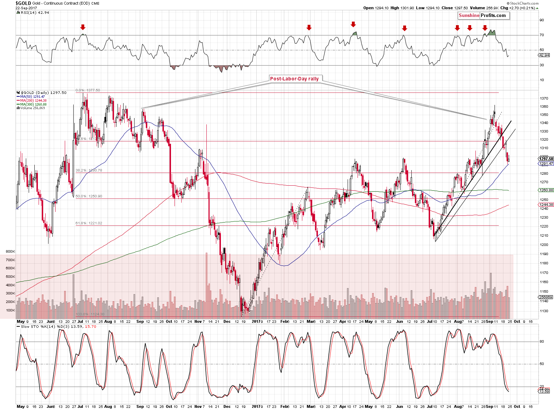
Task: Click the Jul label at left of stochastic panel axis
Action: point(80,407)
